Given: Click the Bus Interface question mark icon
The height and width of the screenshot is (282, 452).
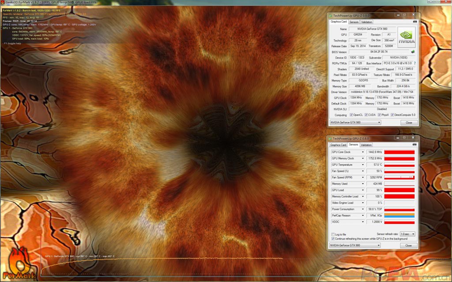Looking at the screenshot, I should point(415,63).
